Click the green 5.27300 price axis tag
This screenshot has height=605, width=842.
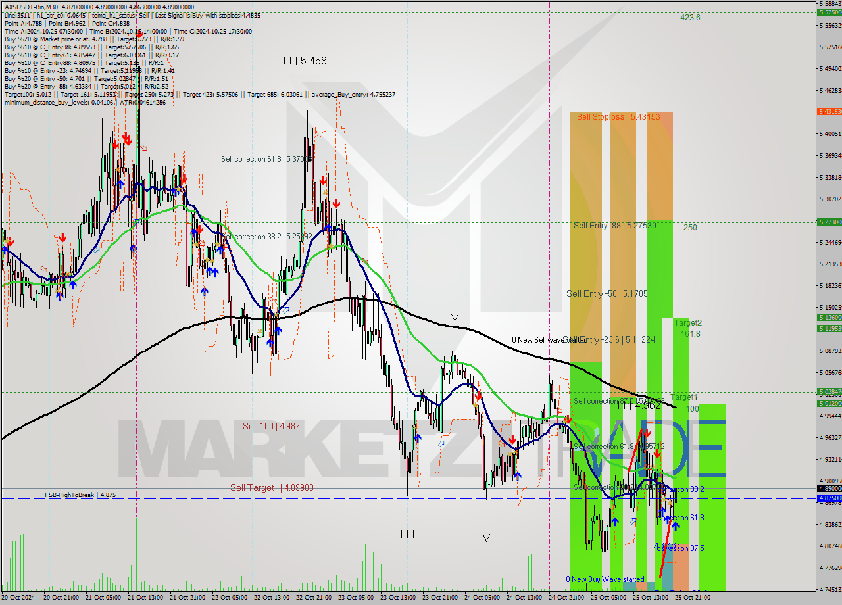pyautogui.click(x=828, y=222)
